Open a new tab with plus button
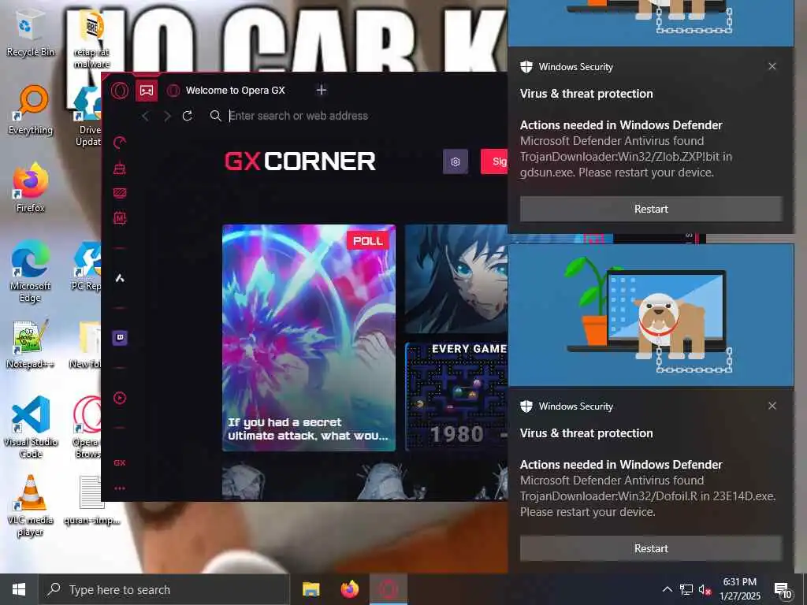 tap(322, 90)
